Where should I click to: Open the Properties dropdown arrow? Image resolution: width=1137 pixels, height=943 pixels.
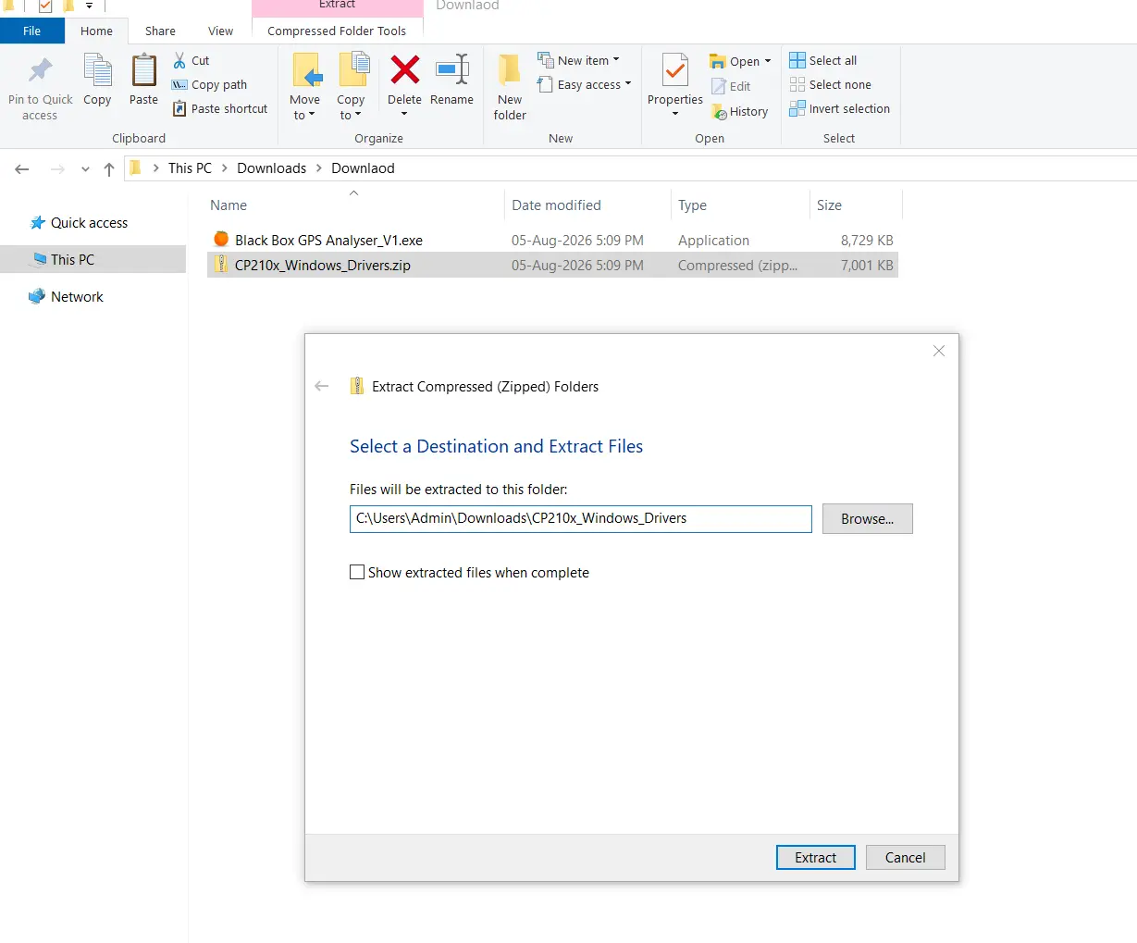[x=675, y=114]
